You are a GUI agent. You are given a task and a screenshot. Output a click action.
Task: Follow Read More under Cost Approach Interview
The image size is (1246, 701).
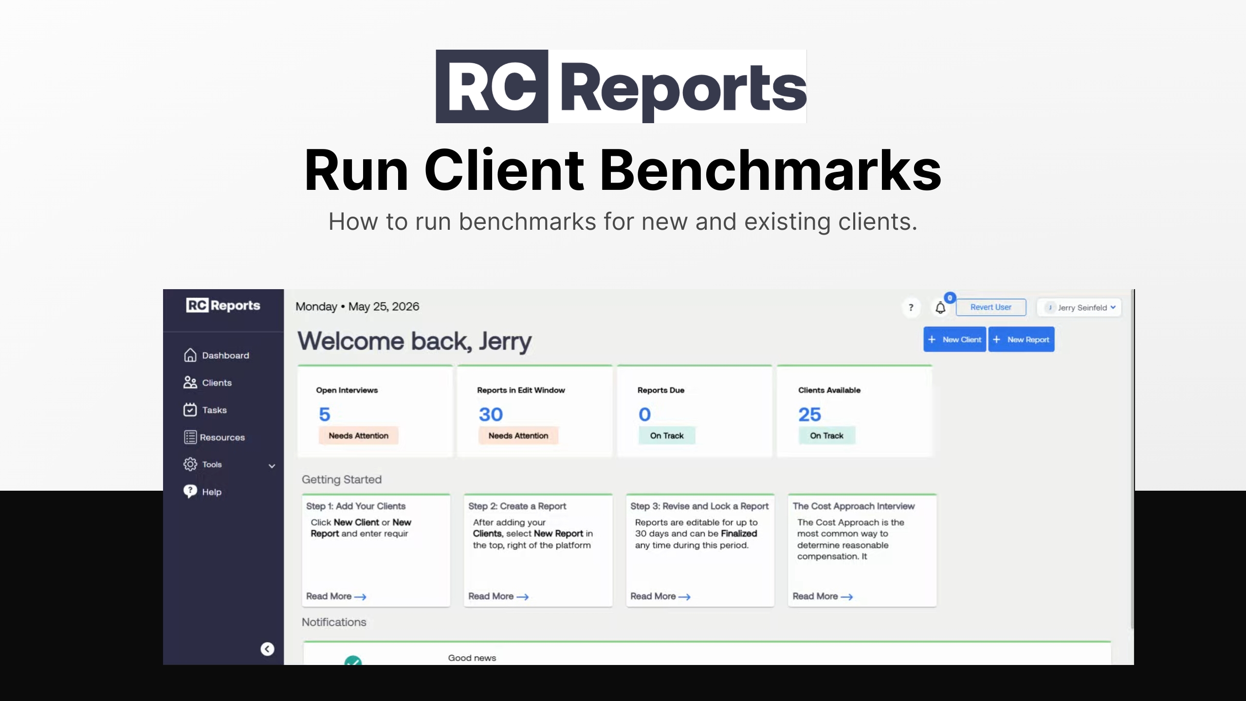[822, 596]
